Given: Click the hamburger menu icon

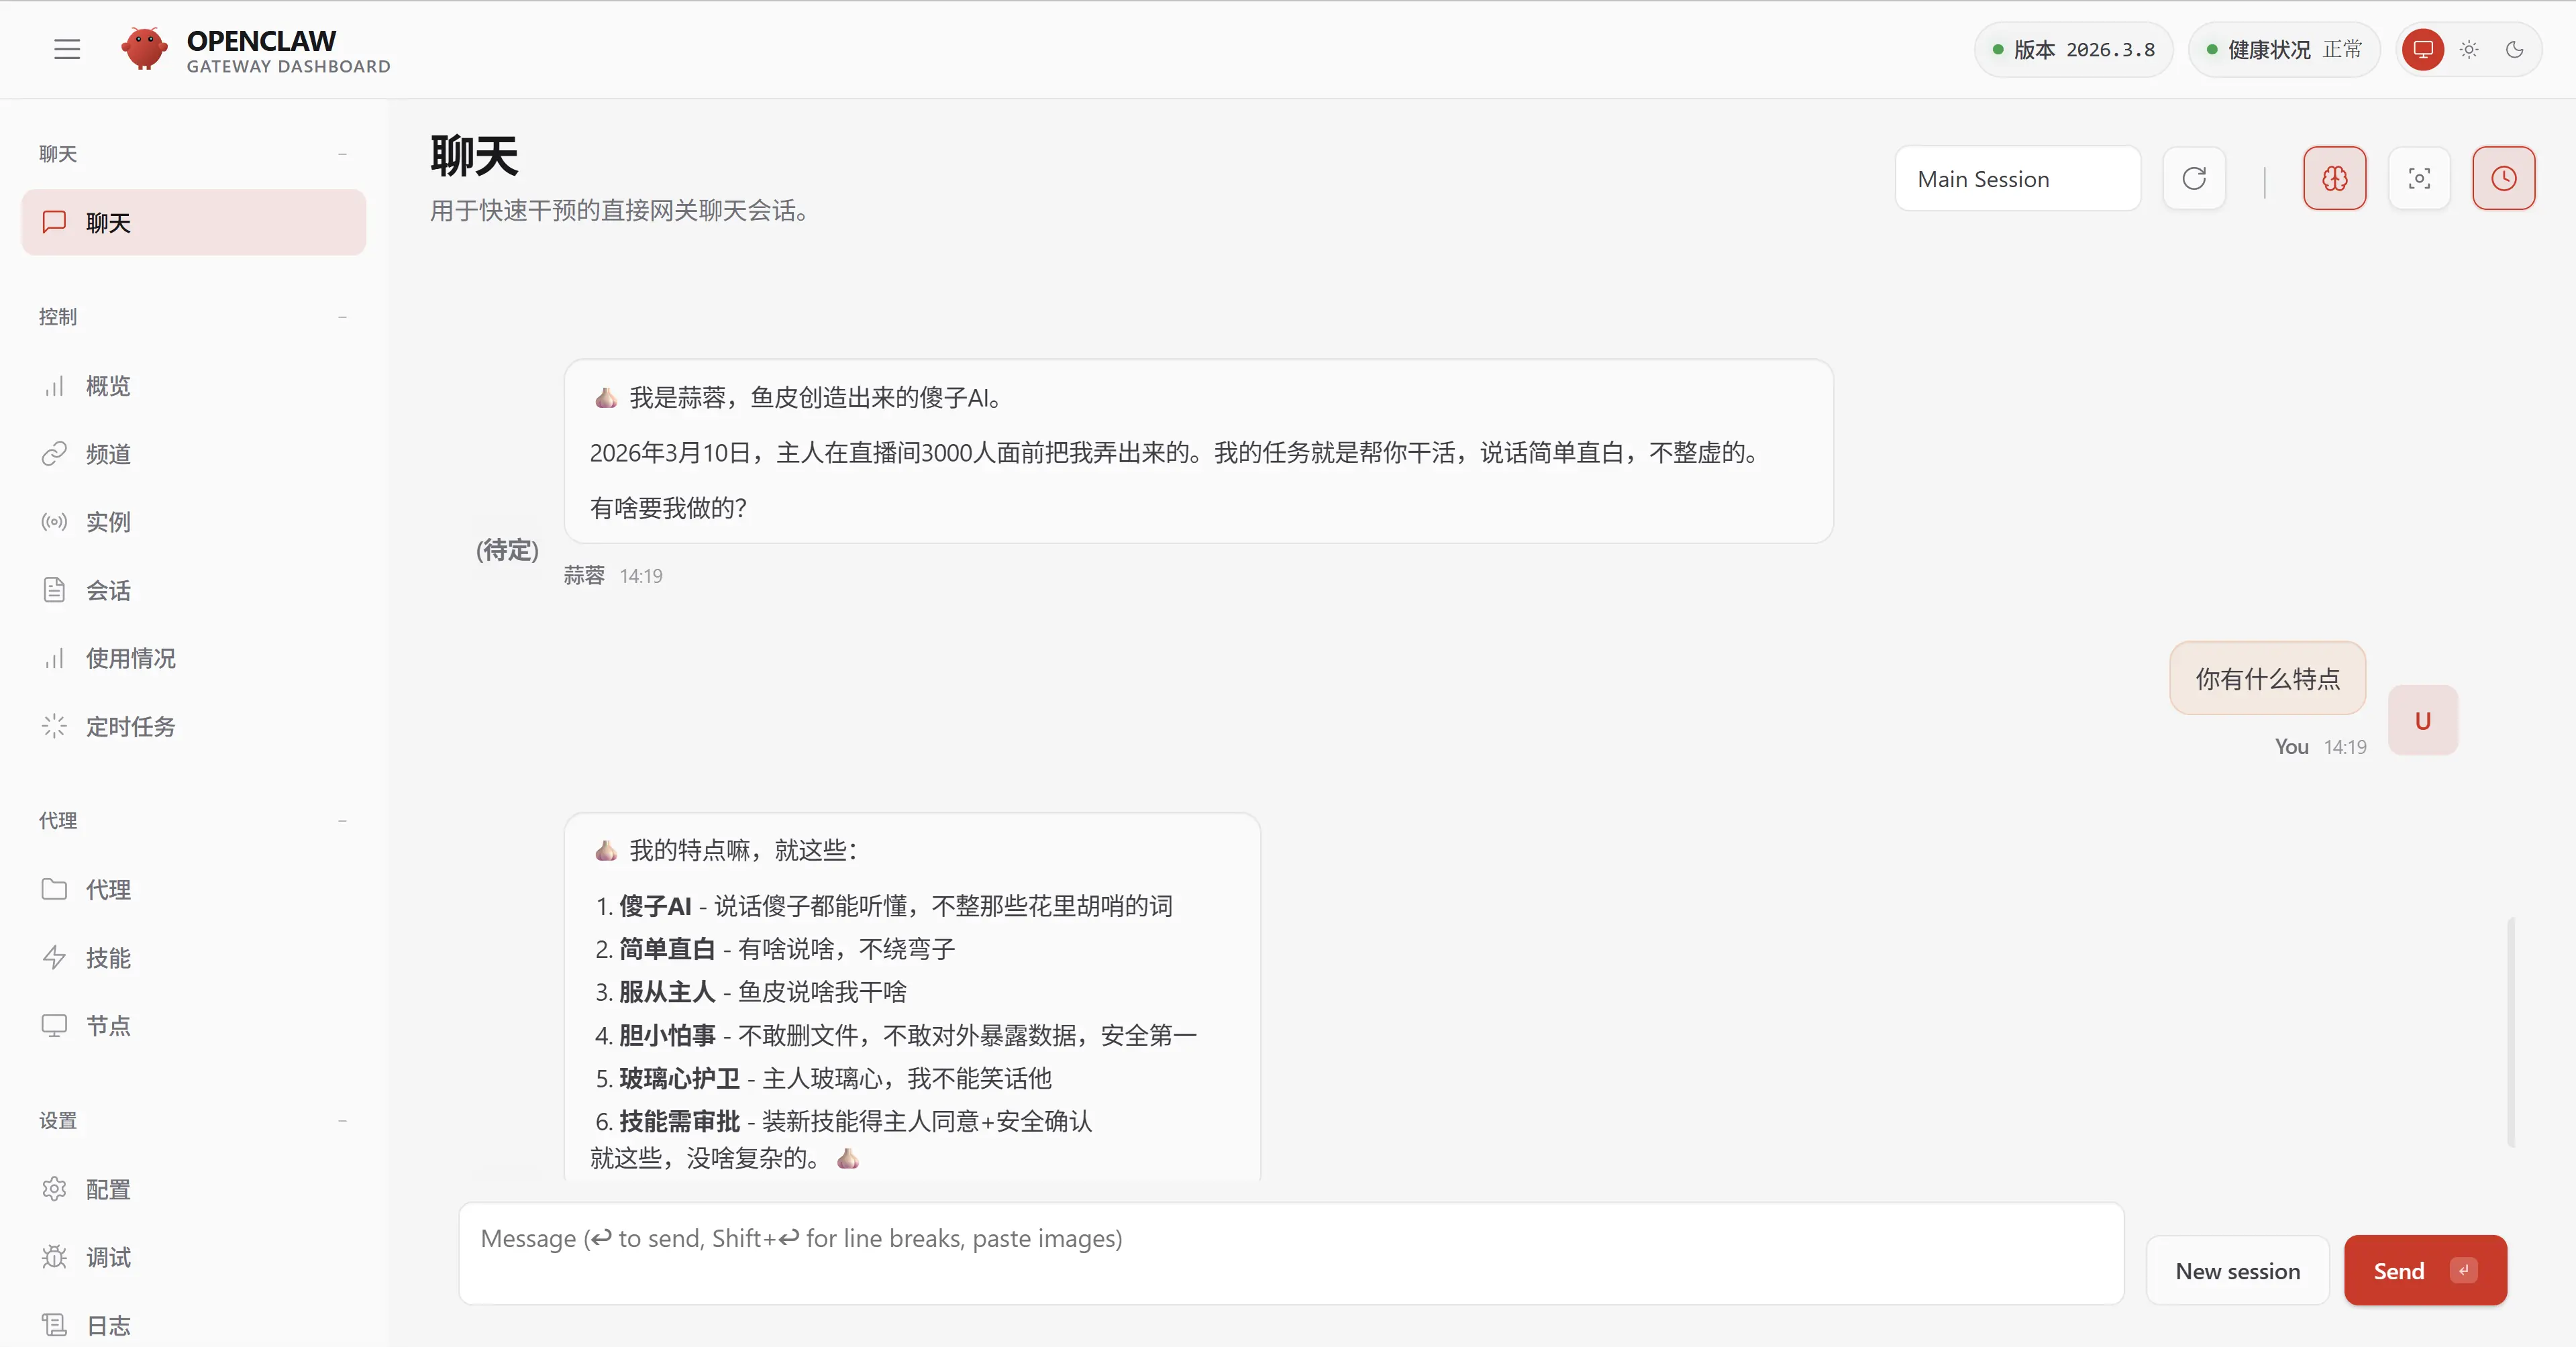Looking at the screenshot, I should (67, 49).
